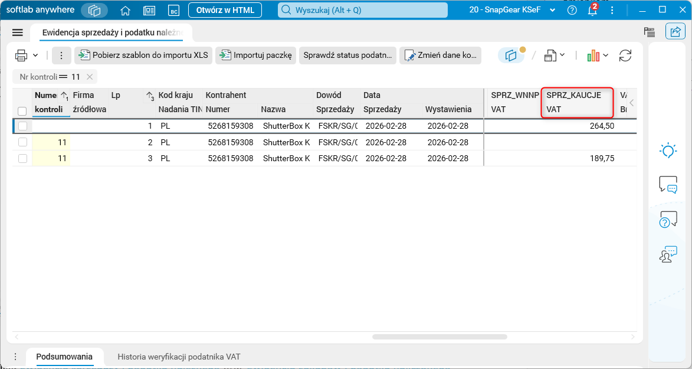Click the view toggle icon with the orange dot
Viewport: 692px width, 369px height.
coord(511,55)
